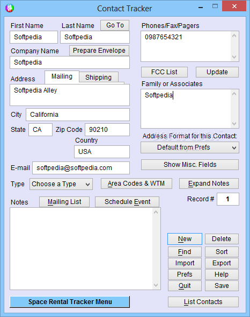The width and height of the screenshot is (250, 317).
Task: Open Prefs settings
Action: [185, 274]
